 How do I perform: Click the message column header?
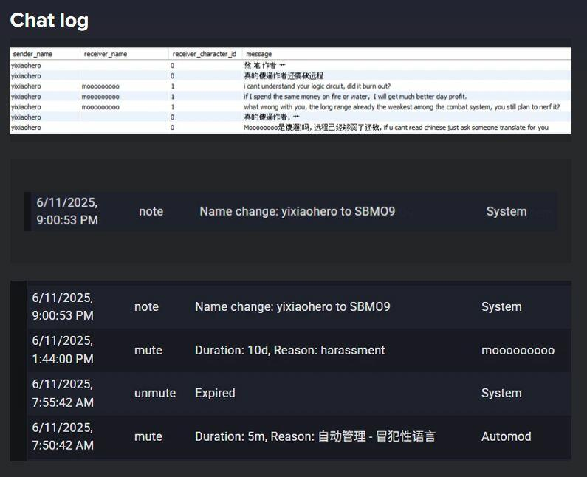[x=258, y=54]
